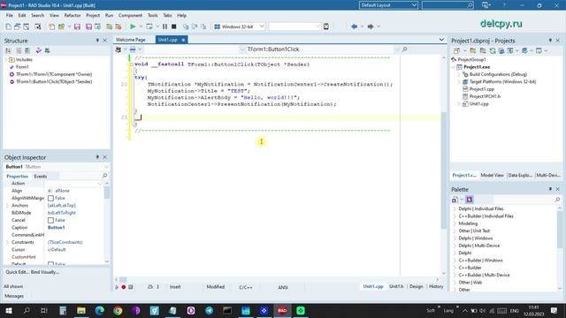
Task: Click the Pause debugging icon
Action: [x=164, y=26]
